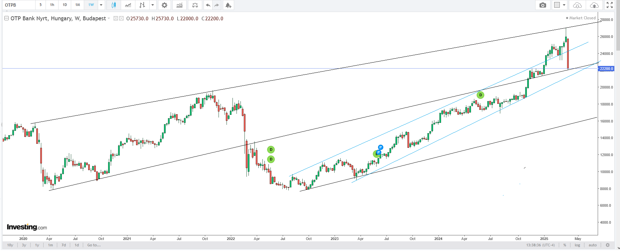Toggle logarithmic scale with log button
Screen dimensions: 620x251
577,245
